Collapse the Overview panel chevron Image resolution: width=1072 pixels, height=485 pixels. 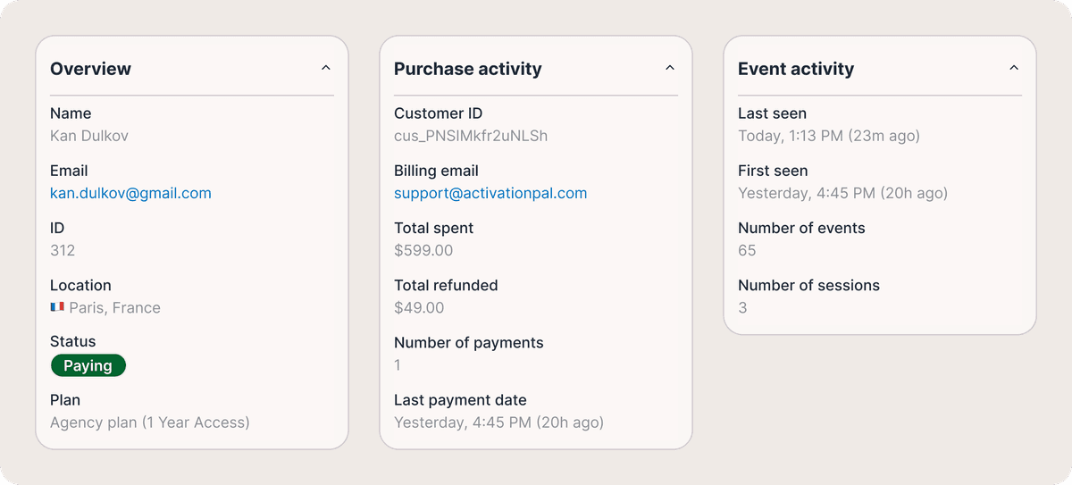click(325, 68)
